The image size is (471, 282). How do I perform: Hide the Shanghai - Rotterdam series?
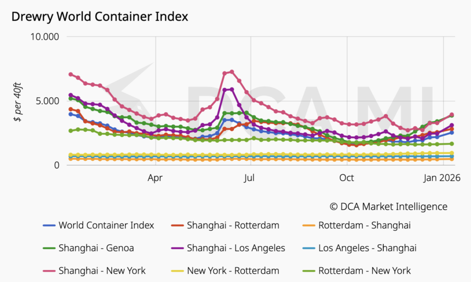tap(233, 225)
